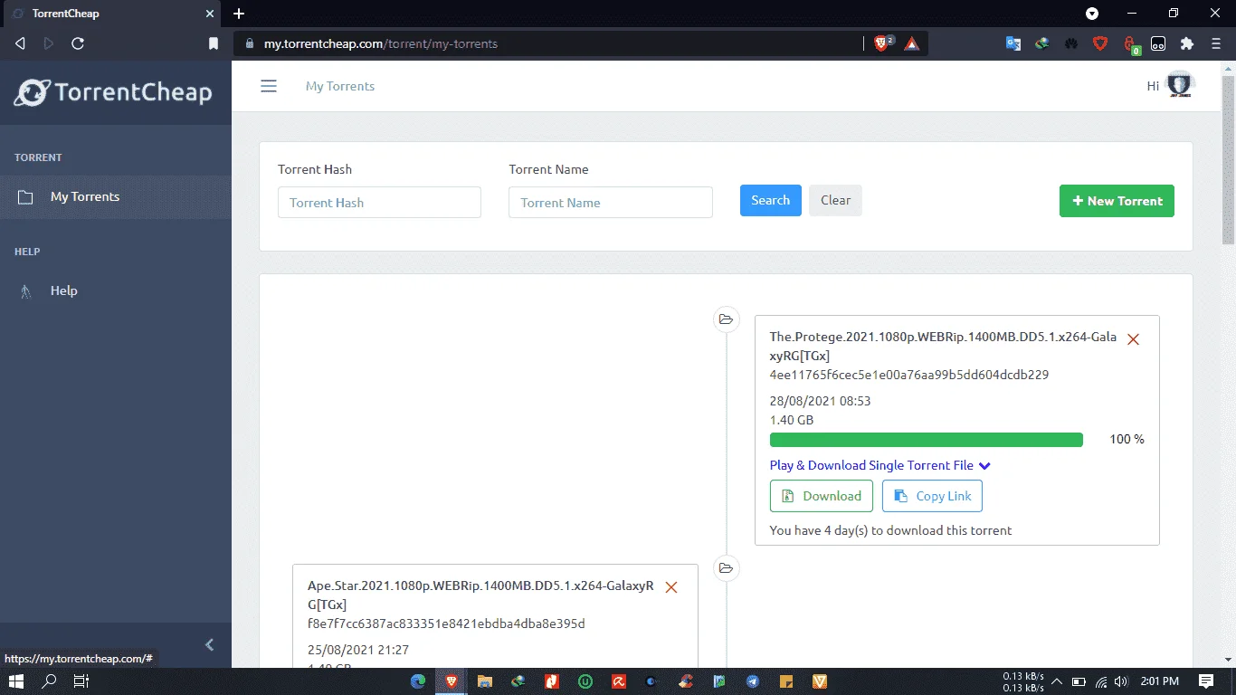Click the address bar URL

coord(381,43)
